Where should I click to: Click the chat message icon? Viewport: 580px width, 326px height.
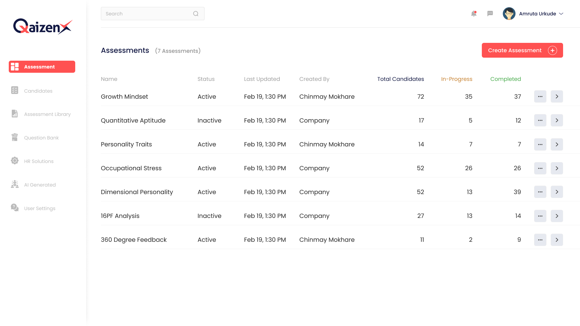point(490,14)
